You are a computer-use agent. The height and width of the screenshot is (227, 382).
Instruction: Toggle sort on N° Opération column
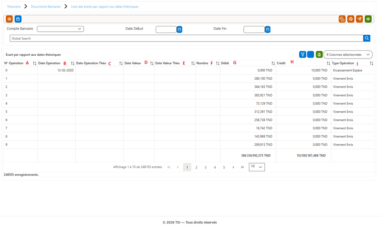pos(35,63)
